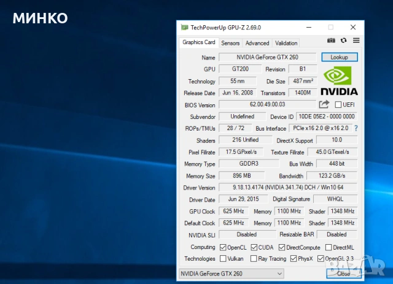Screen dimensions: 393x284
Task: Click the ROPs/TMUs value 28 / 72
Action: tap(235, 128)
